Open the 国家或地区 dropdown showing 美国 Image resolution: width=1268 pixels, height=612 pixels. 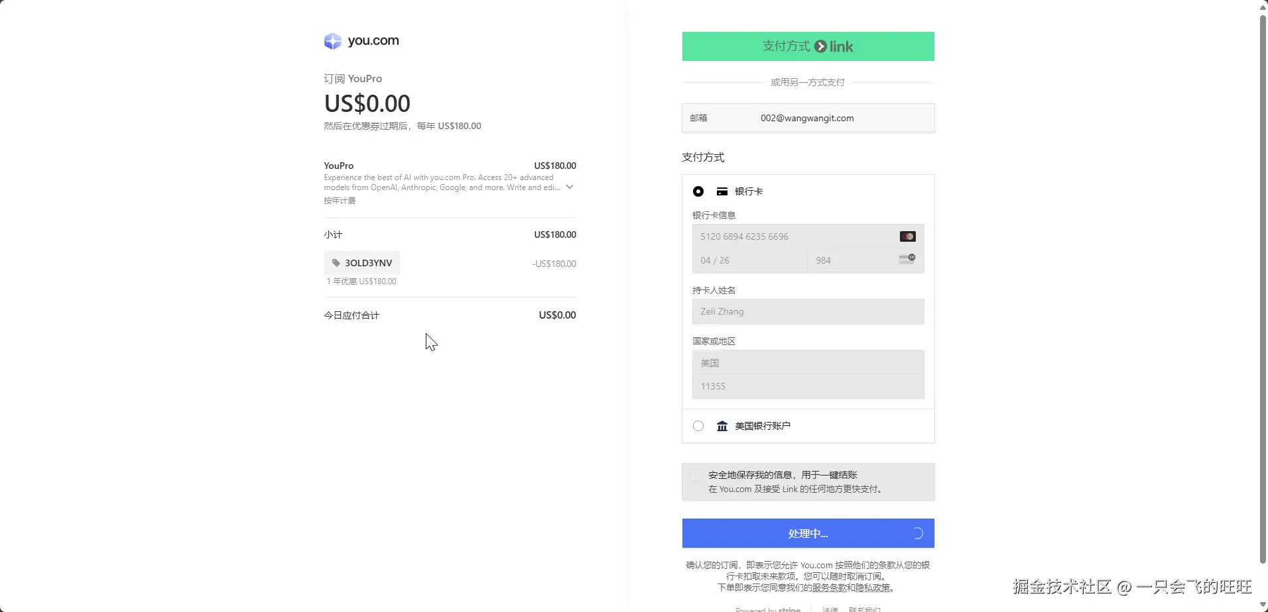click(x=808, y=363)
